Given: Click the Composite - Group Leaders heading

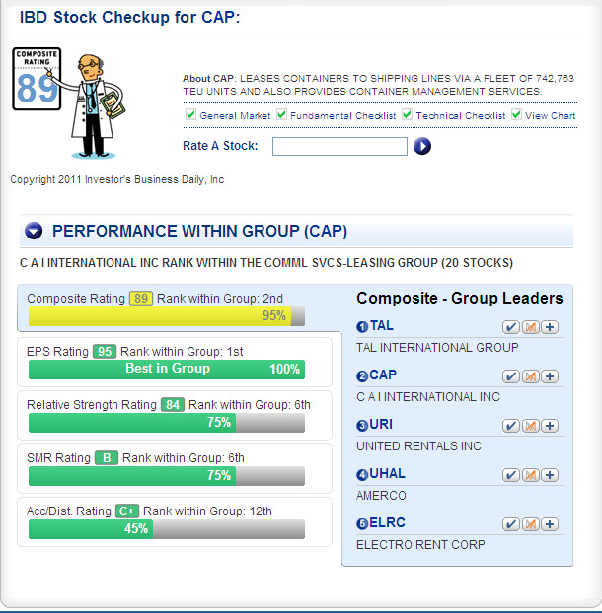Looking at the screenshot, I should point(460,299).
